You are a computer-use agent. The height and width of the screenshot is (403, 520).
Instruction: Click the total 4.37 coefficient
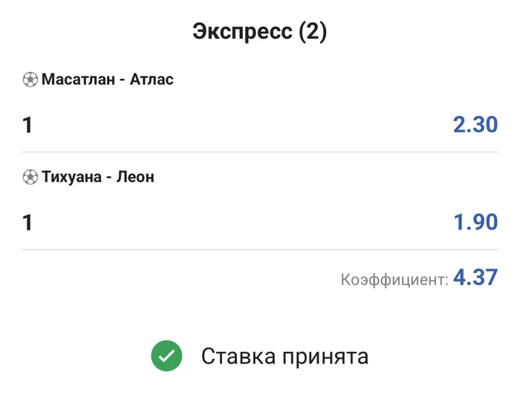(x=475, y=278)
